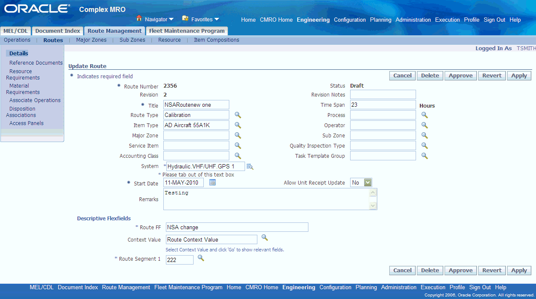Click the Route FF input field
The image size is (536, 299).
point(237,227)
